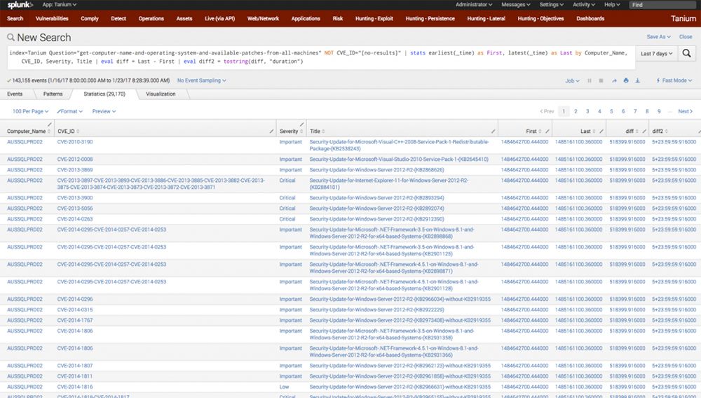
Task: Close the current search
Action: tap(686, 36)
